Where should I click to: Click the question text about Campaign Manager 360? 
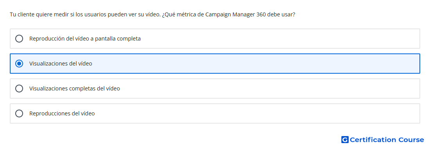click(152, 14)
